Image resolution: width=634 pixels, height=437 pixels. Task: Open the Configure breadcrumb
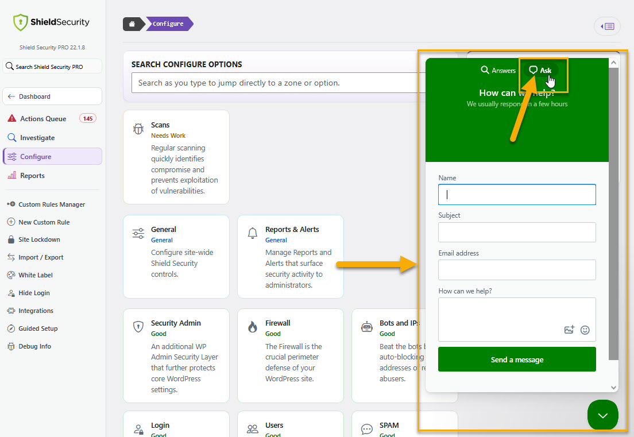point(168,24)
